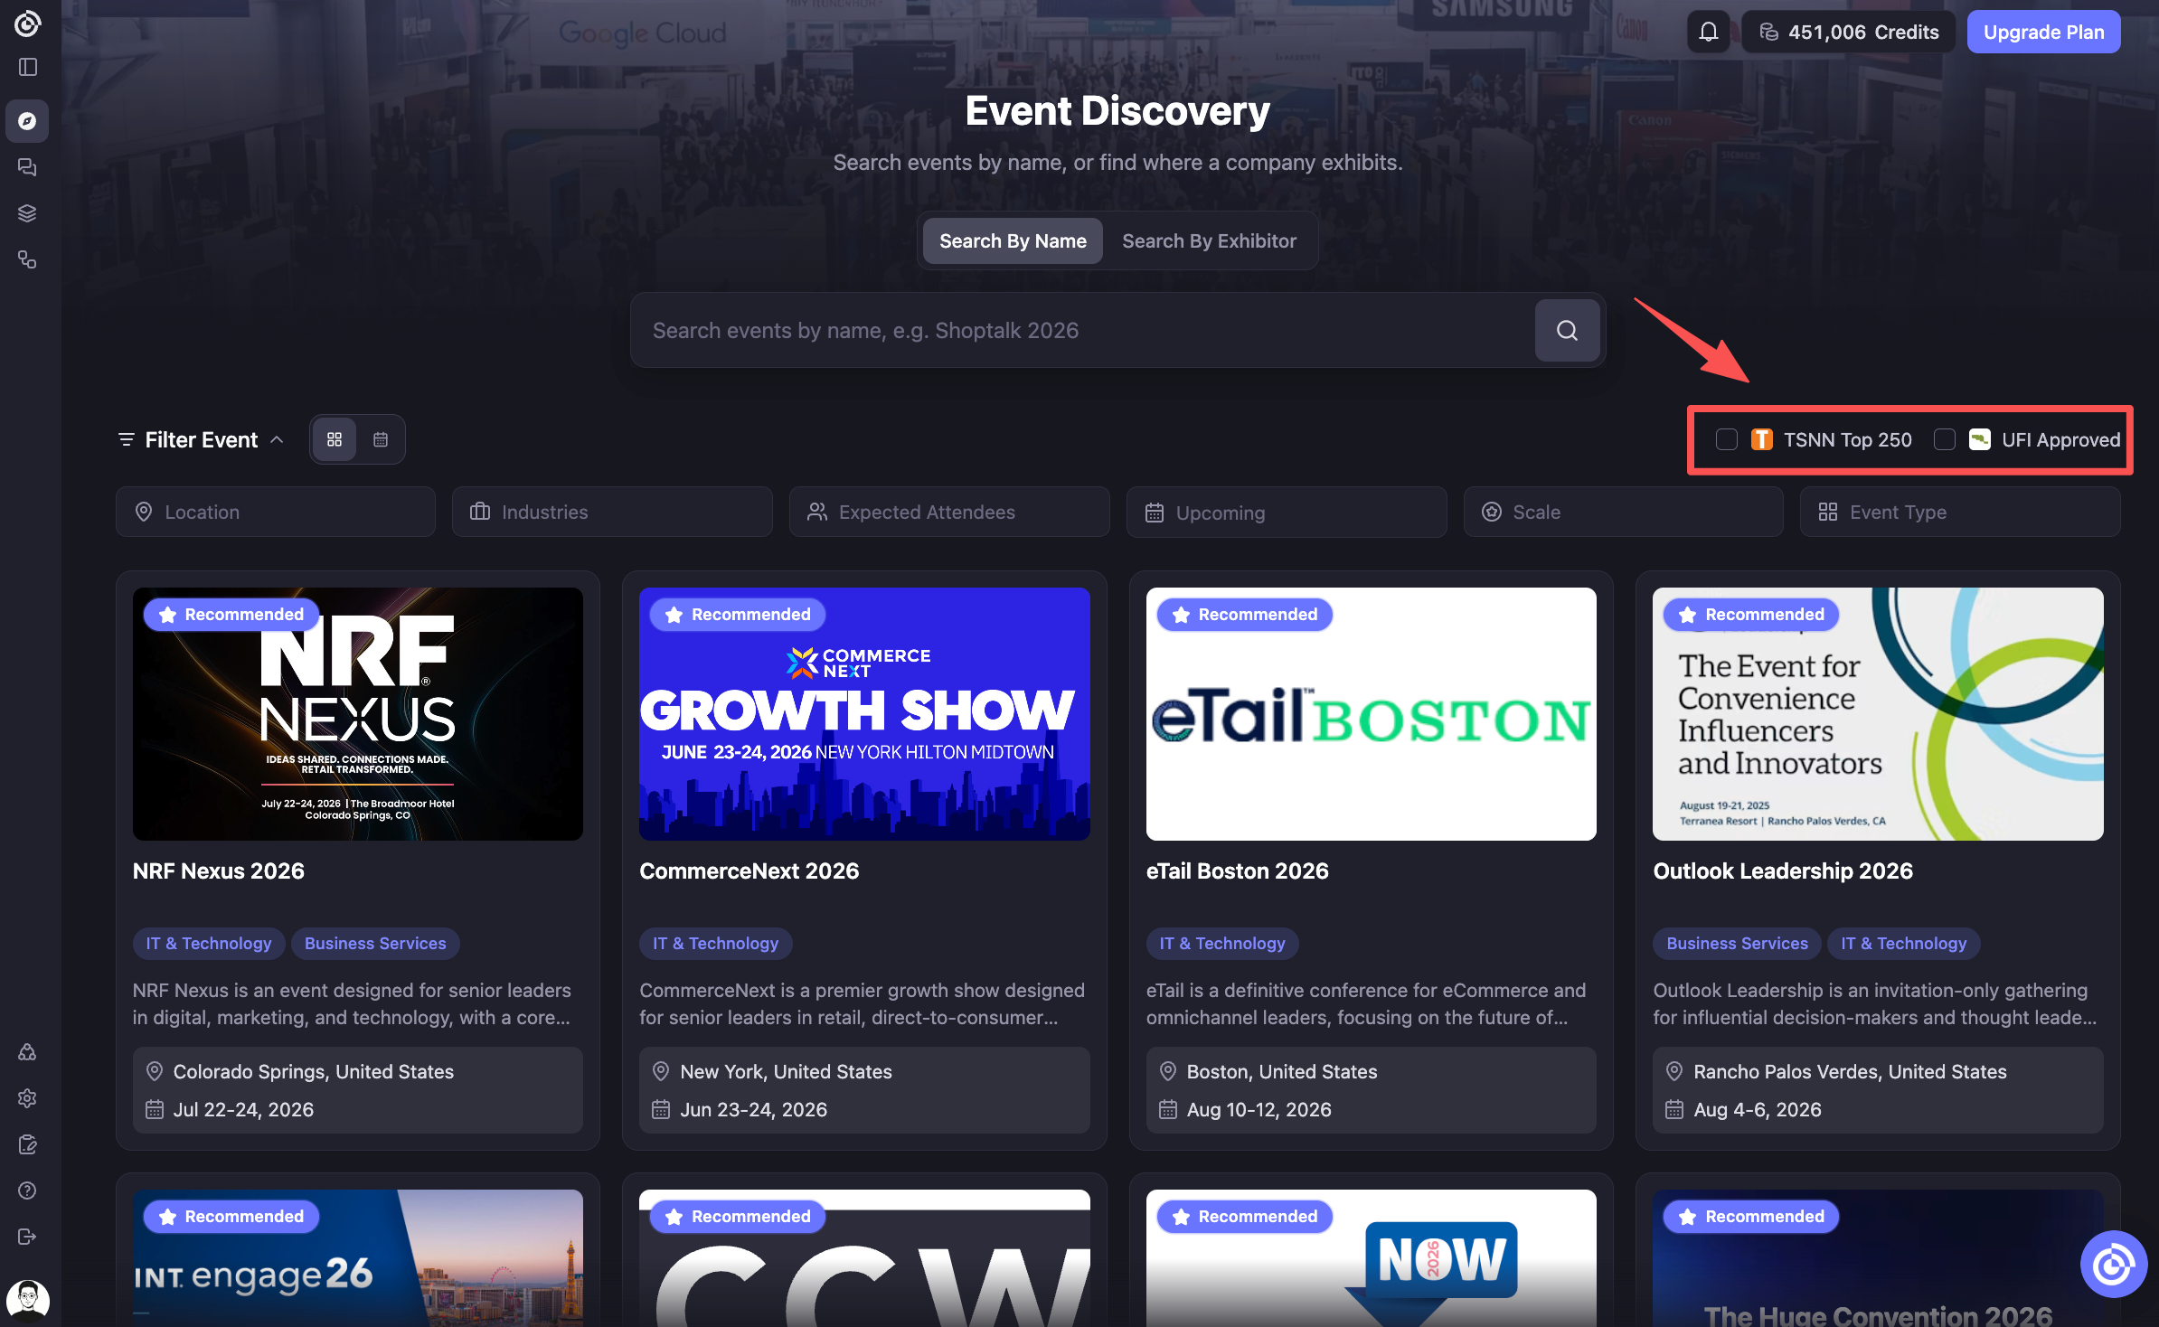Open the settings gear in the sidebar
This screenshot has width=2159, height=1327.
[x=27, y=1098]
